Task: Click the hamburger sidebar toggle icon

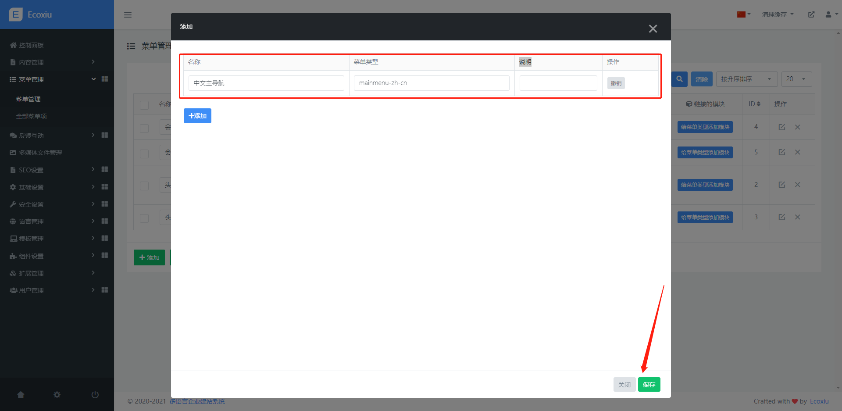Action: (128, 15)
